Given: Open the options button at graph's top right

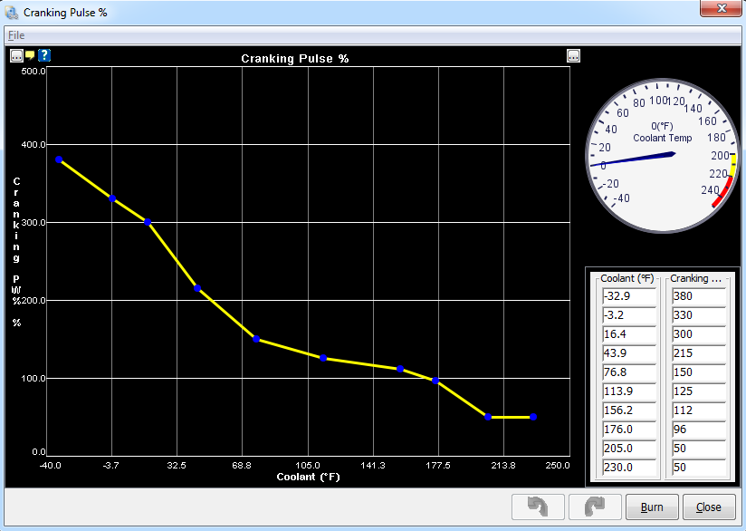Looking at the screenshot, I should pyautogui.click(x=573, y=55).
